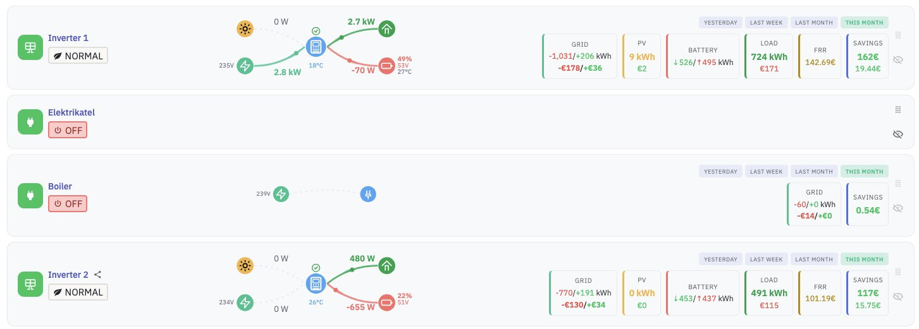Click the green Elektrikatel plug icon
The height and width of the screenshot is (329, 919).
coord(29,122)
